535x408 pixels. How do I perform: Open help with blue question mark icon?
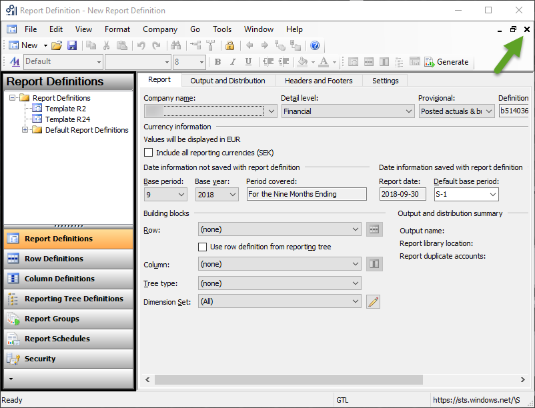[315, 45]
